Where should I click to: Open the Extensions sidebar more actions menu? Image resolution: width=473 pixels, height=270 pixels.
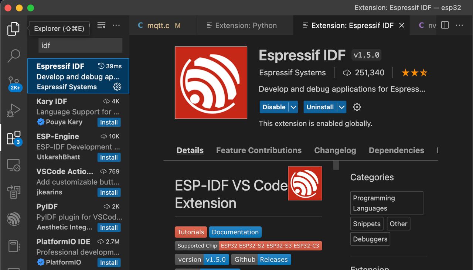116,25
